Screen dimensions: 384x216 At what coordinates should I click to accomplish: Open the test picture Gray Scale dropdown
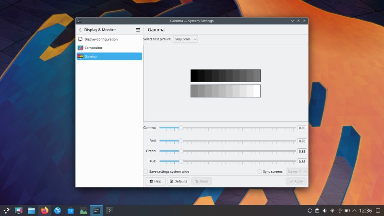[186, 39]
